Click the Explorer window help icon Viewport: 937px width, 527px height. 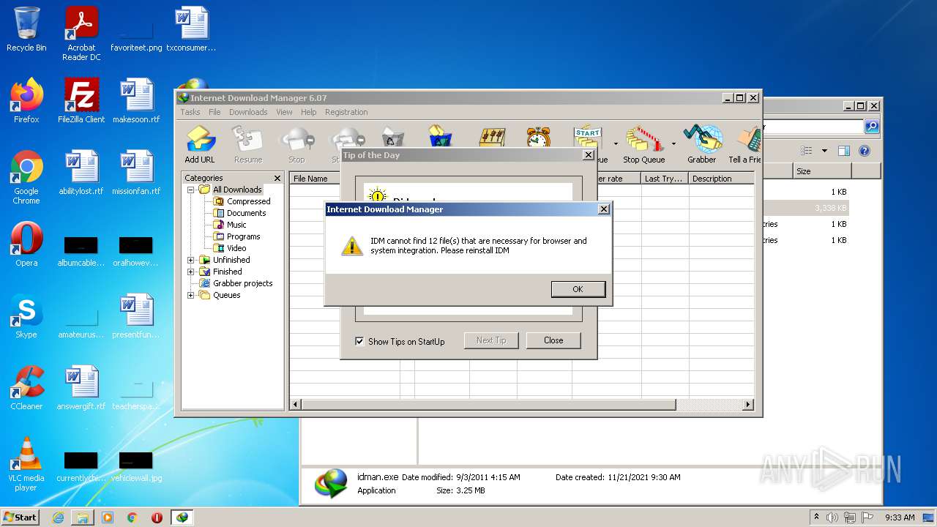865,151
